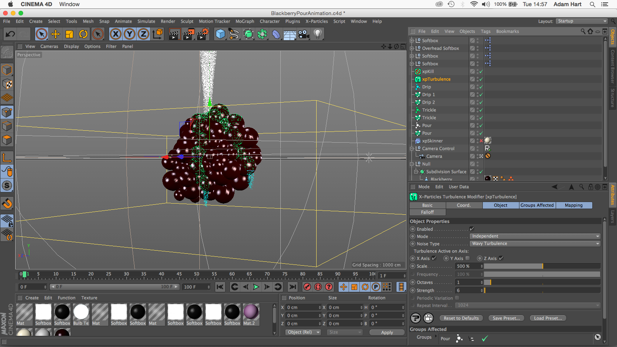
Task: Select the Scale tool
Action: 69,34
